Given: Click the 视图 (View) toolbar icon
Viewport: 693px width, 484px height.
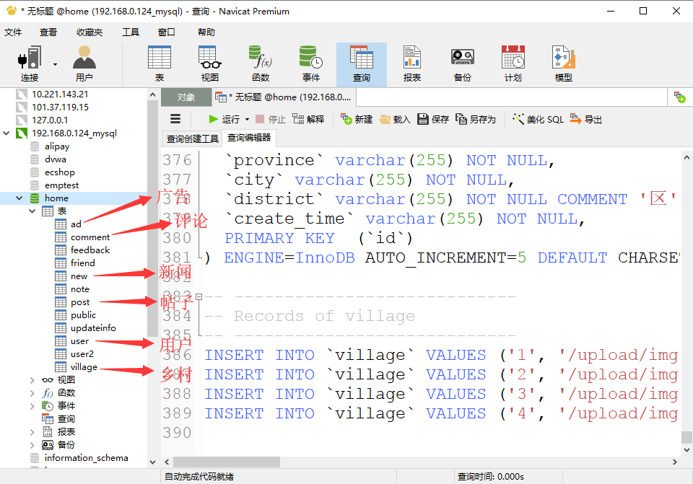Looking at the screenshot, I should pyautogui.click(x=209, y=63).
